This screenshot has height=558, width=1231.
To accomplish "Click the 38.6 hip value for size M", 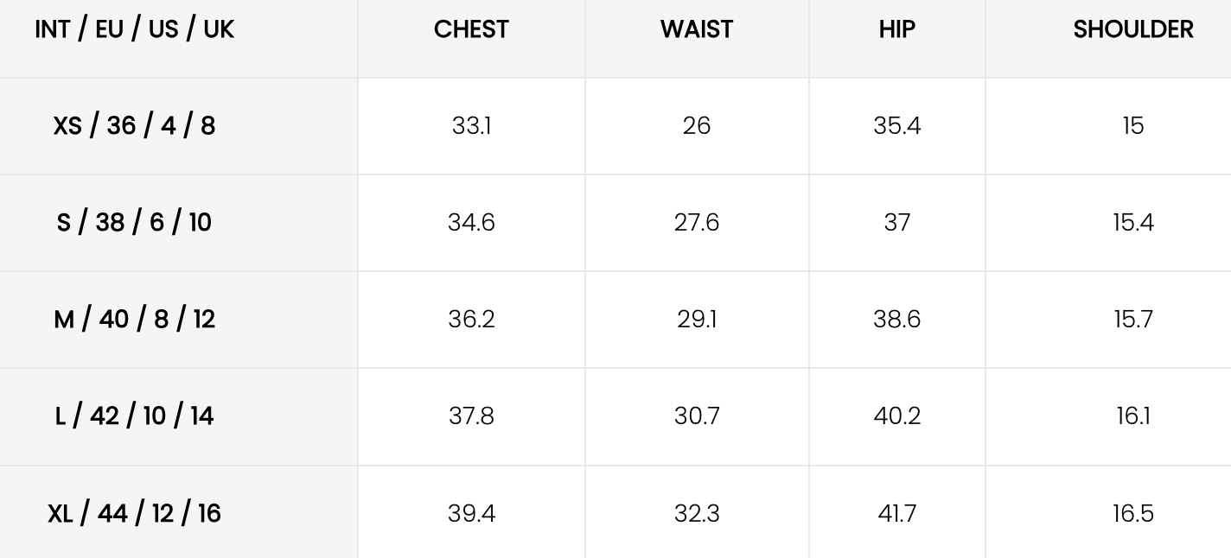I will [x=896, y=320].
